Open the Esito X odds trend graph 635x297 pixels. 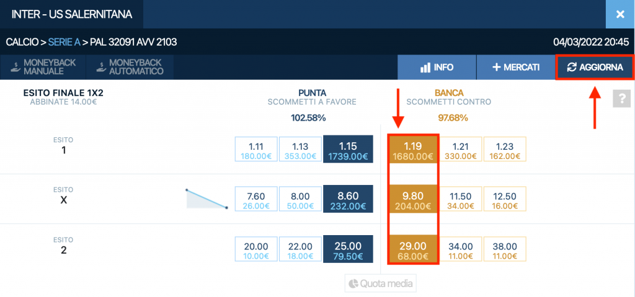coord(207,199)
